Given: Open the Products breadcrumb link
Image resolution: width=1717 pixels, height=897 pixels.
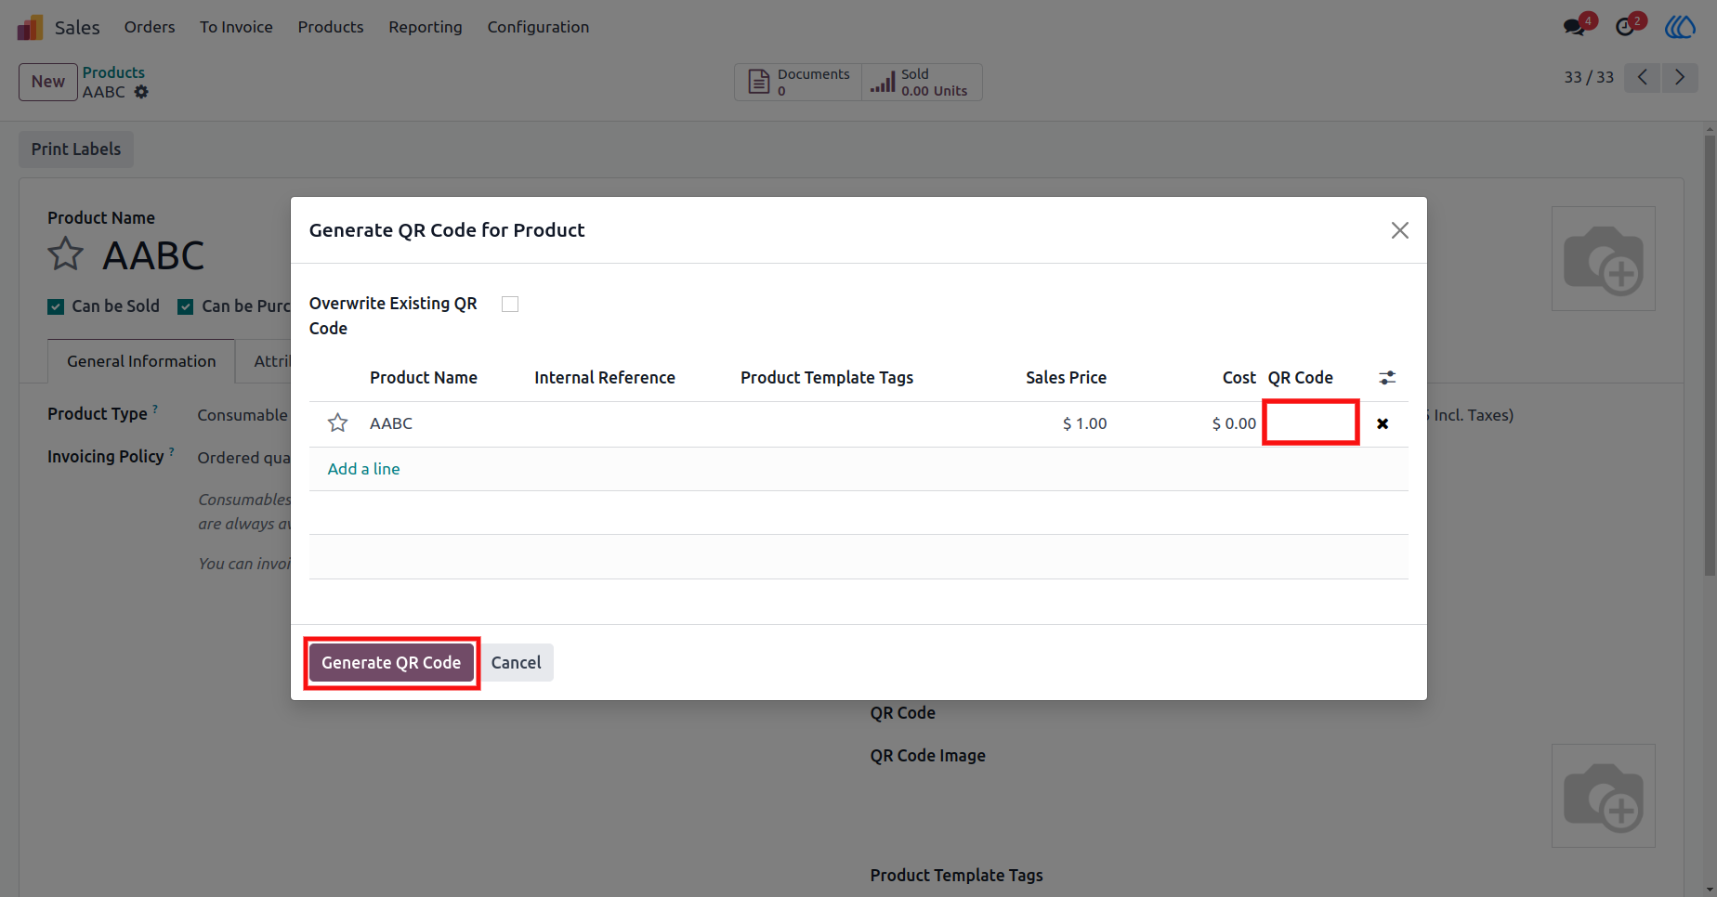Looking at the screenshot, I should click(113, 72).
